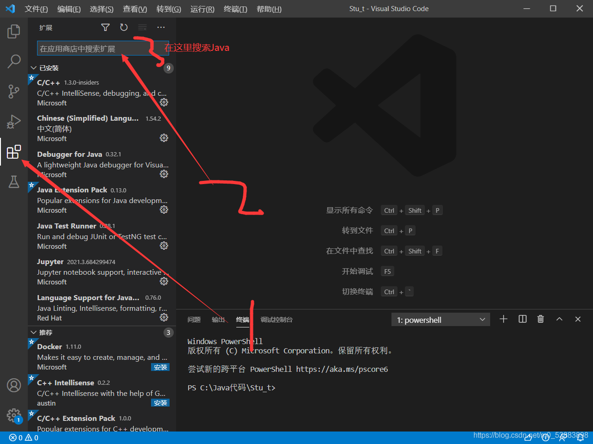This screenshot has height=444, width=593.
Task: Open manage gear for Java Test Runner
Action: pos(164,246)
